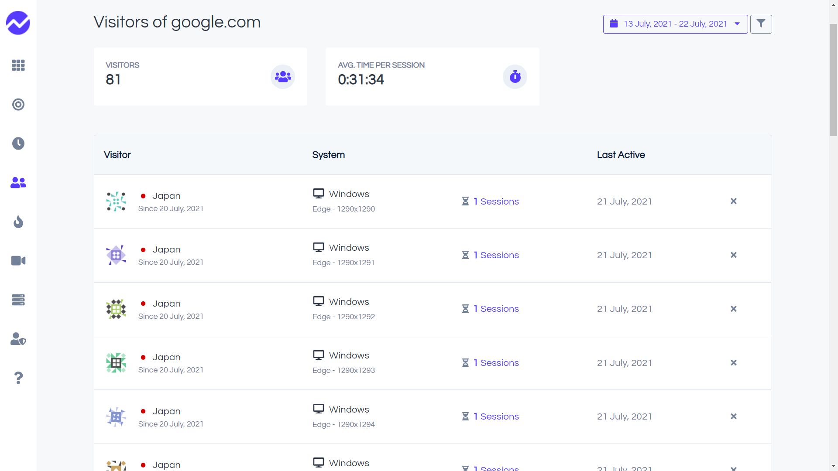Open the realtime target icon in the sidebar
The width and height of the screenshot is (838, 471).
coord(18,105)
